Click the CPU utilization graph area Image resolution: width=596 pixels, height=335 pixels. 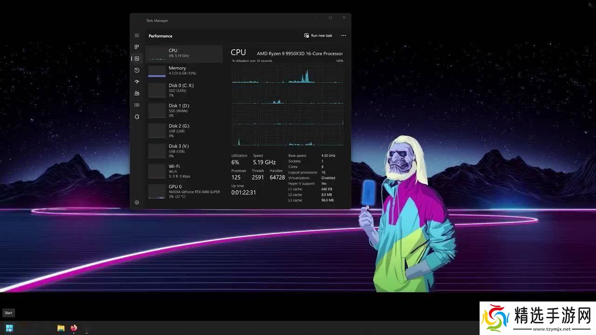(287, 105)
